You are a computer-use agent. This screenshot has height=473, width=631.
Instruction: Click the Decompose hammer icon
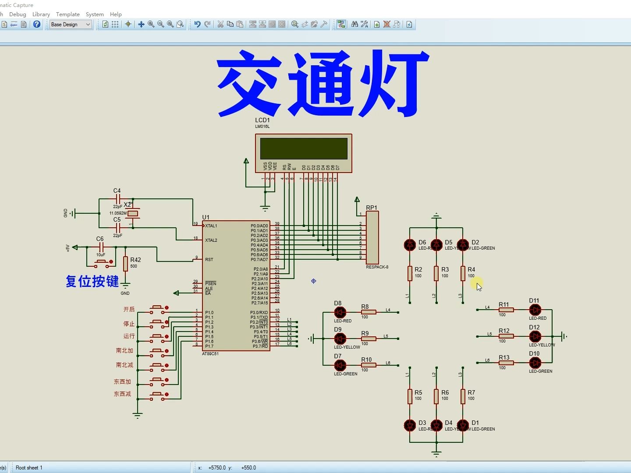click(324, 24)
